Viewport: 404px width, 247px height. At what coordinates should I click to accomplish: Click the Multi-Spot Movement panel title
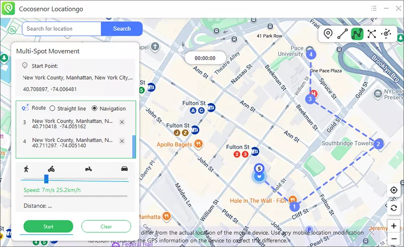click(x=48, y=52)
